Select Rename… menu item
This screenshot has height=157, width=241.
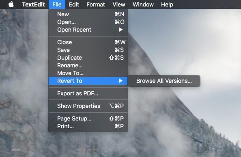88,65
